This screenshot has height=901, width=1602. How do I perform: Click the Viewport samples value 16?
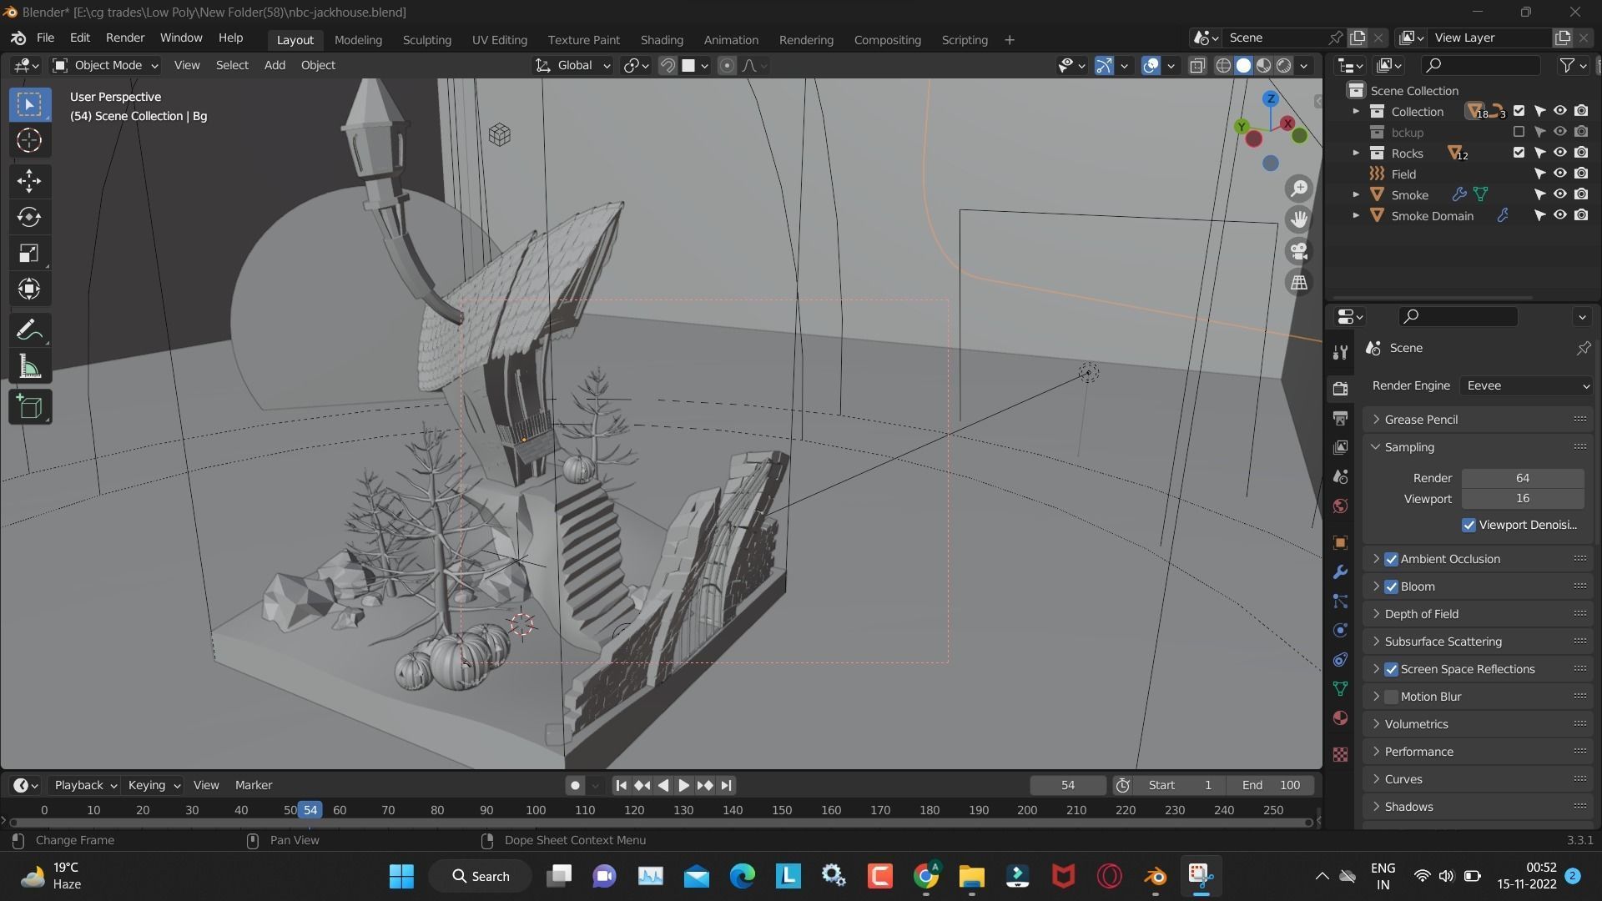click(x=1523, y=498)
